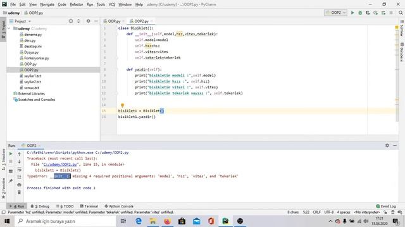Collapse all in the Project panel header

click(78, 21)
